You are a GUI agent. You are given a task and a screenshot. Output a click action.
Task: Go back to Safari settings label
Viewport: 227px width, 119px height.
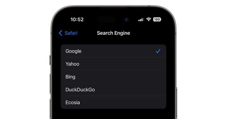click(x=71, y=33)
